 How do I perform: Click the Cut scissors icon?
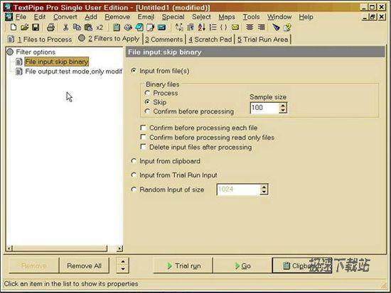point(65,27)
